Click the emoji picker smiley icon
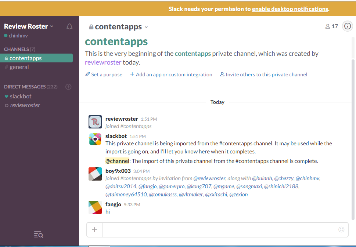This screenshot has height=247, width=356. click(341, 230)
